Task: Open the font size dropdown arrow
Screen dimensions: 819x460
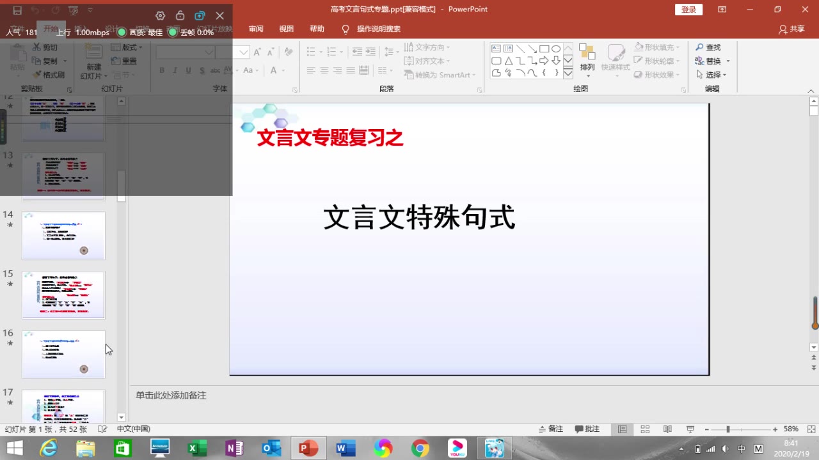Action: coord(245,52)
